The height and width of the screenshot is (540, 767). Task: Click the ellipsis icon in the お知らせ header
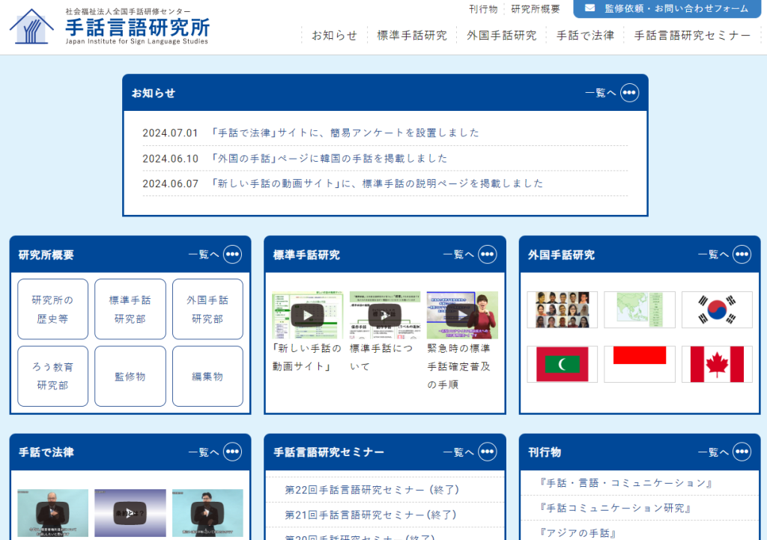point(630,93)
